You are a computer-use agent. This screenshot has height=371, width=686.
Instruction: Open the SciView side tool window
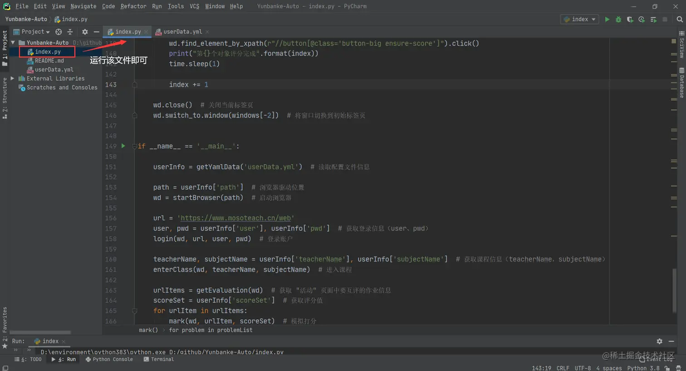click(x=681, y=44)
